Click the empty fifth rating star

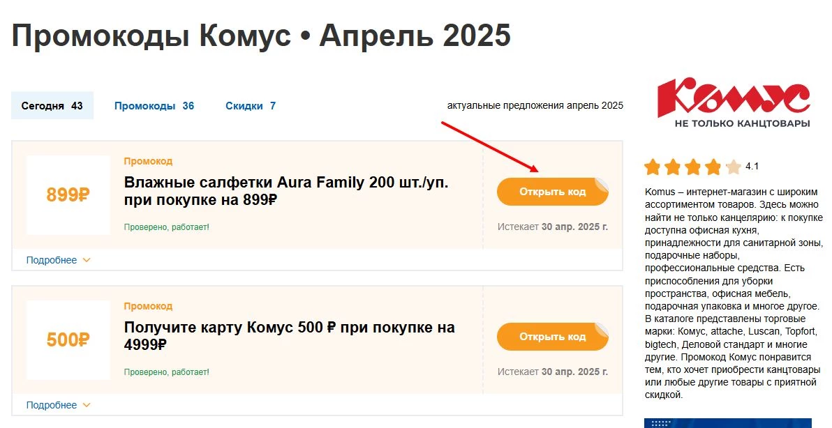pos(733,167)
